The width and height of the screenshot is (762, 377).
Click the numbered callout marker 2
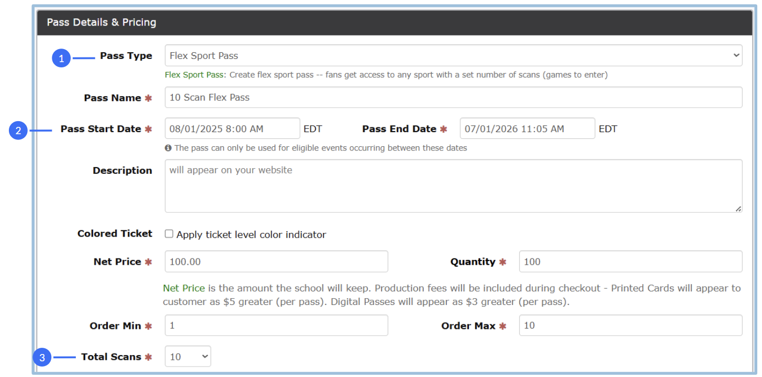coord(18,131)
